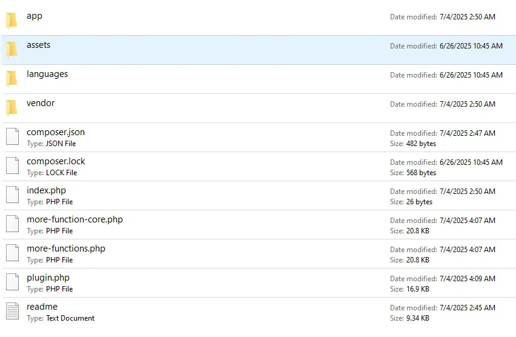Click the composer.lock file icon

[x=12, y=166]
